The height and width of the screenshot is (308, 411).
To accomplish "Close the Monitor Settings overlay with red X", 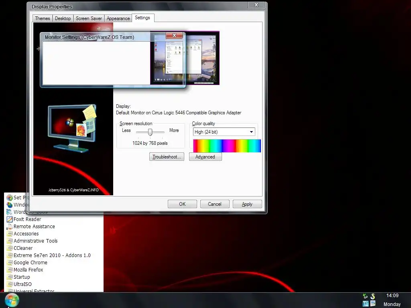I will click(174, 35).
